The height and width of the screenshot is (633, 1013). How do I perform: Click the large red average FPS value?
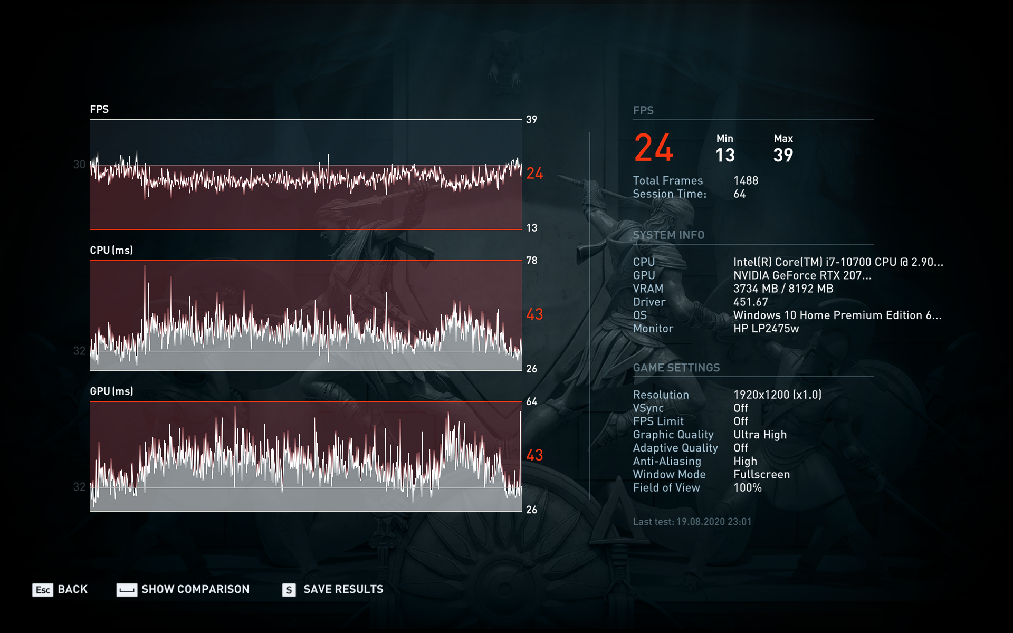pyautogui.click(x=654, y=148)
